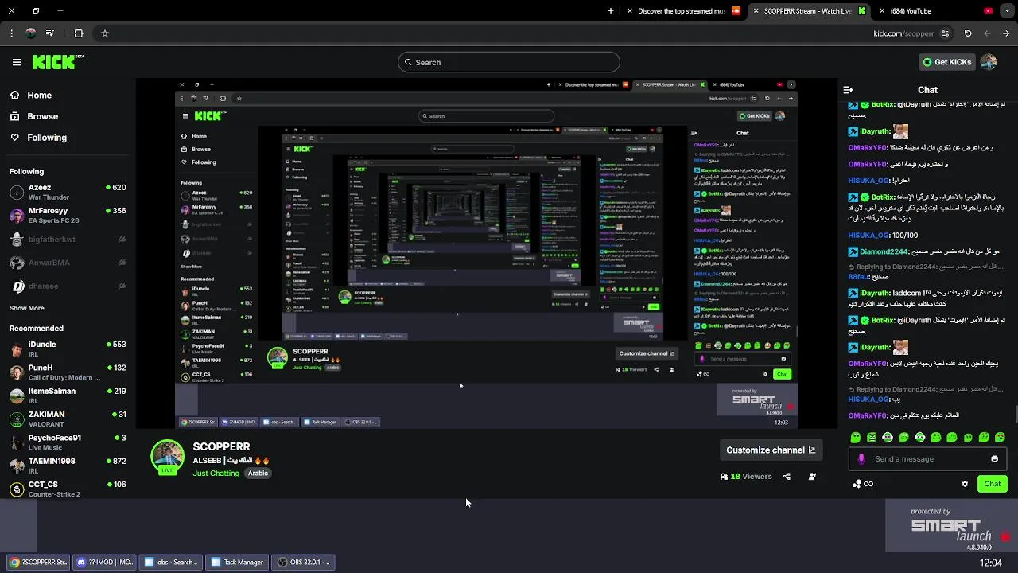Open the browser three-dot menu
This screenshot has height=573, width=1018.
tap(11, 33)
